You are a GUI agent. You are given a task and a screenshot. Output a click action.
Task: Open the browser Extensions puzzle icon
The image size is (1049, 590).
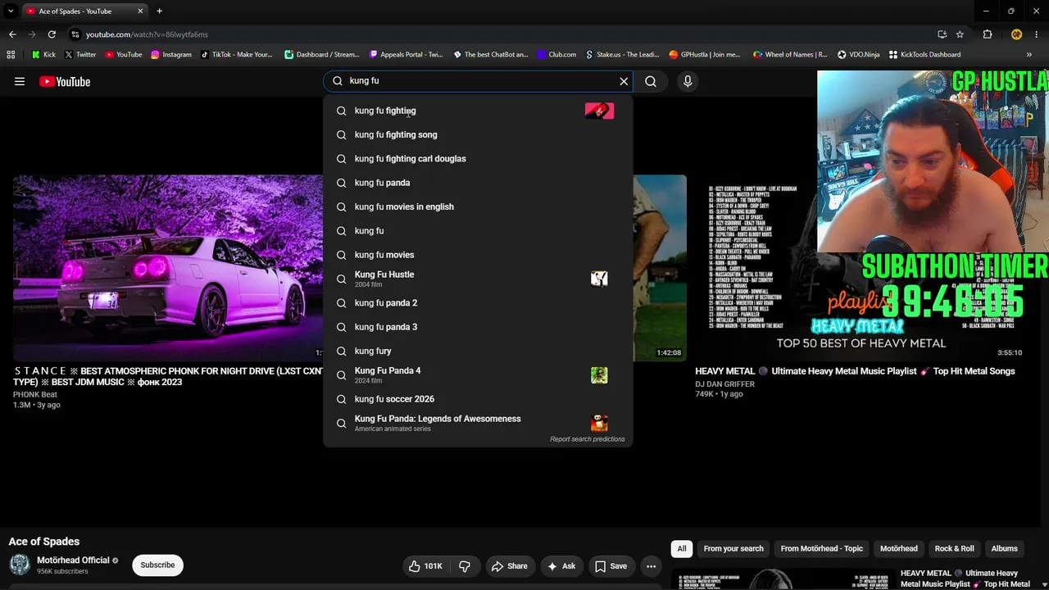[x=988, y=34]
